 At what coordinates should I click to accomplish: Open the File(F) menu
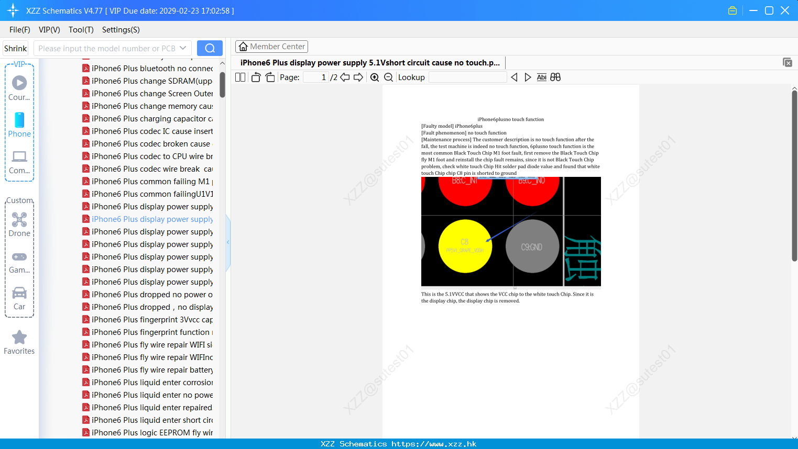pyautogui.click(x=20, y=30)
